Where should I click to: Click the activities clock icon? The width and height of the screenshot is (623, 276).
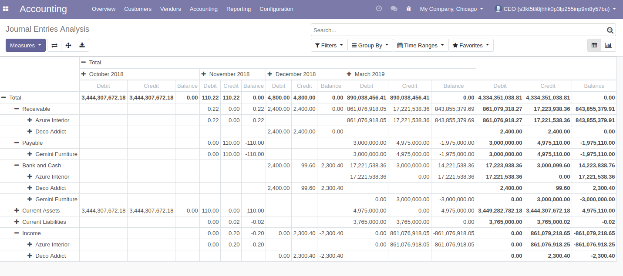point(379,8)
